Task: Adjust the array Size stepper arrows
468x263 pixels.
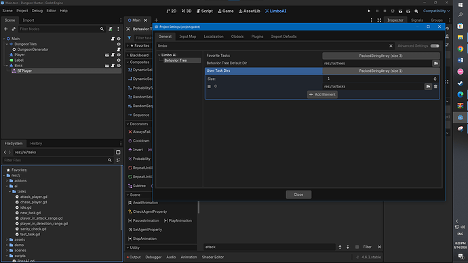Action: tap(435, 79)
